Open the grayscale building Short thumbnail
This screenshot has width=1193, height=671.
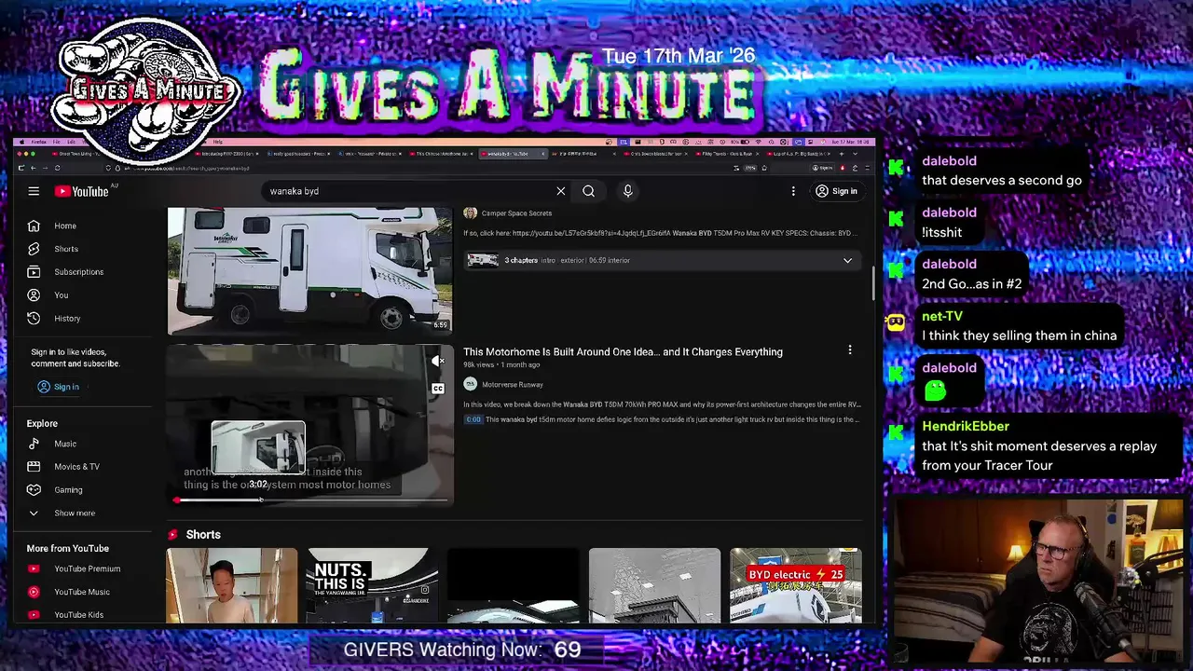pyautogui.click(x=654, y=585)
